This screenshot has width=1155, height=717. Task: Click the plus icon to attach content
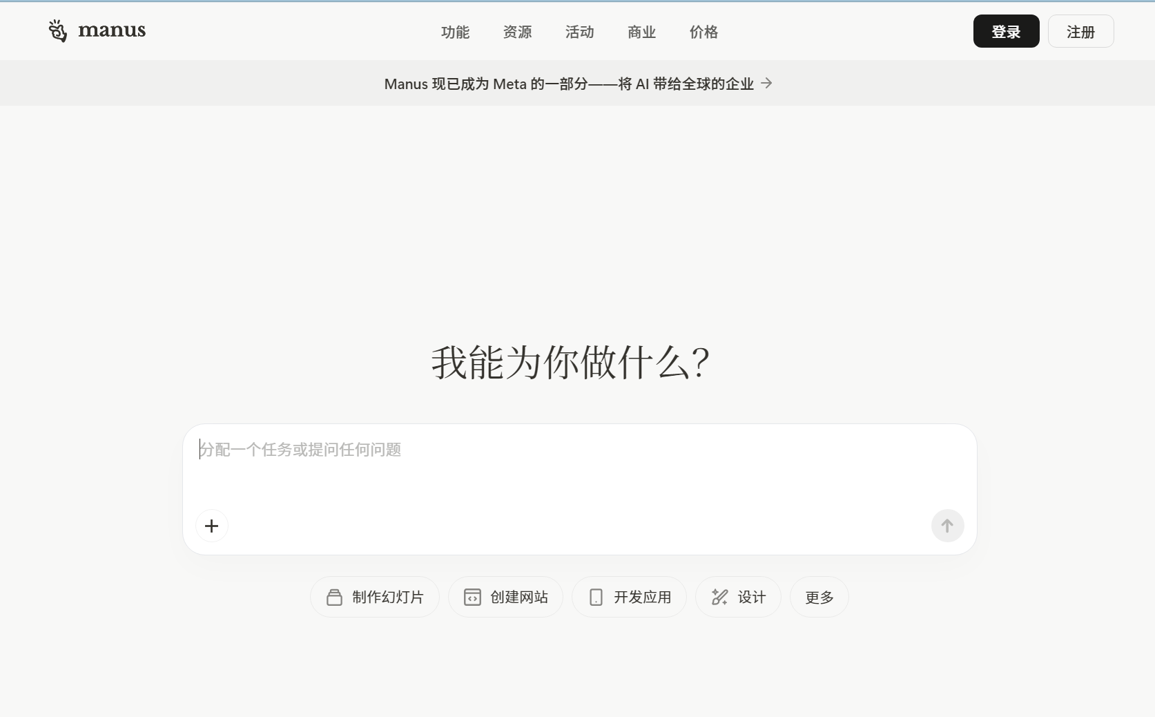(211, 526)
